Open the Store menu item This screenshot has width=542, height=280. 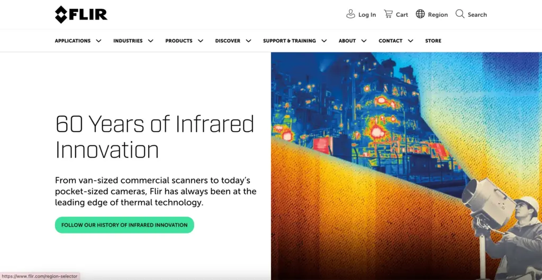click(433, 41)
